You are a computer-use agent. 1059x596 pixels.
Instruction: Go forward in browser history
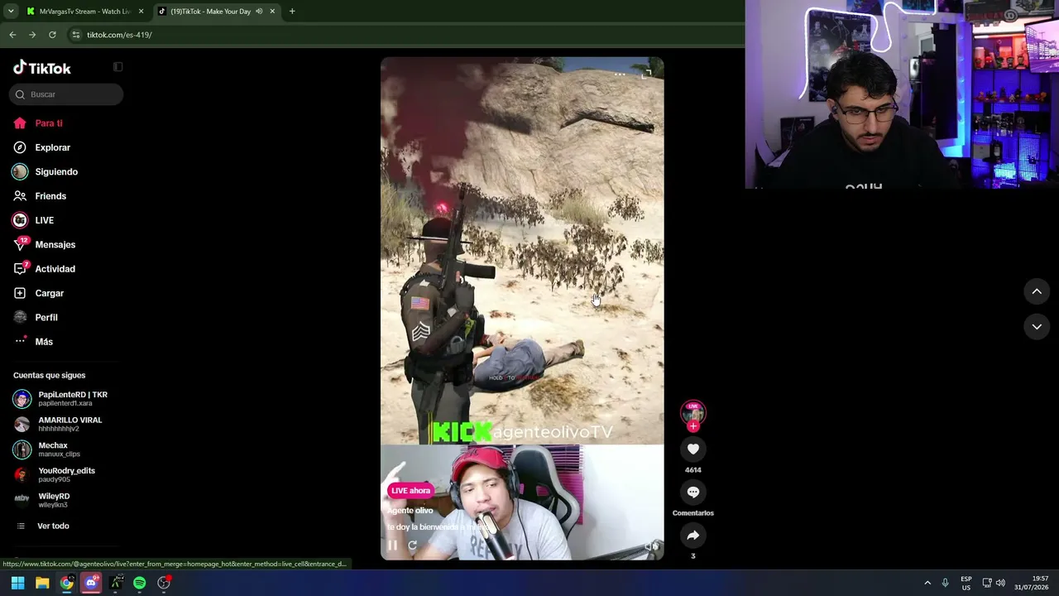32,35
